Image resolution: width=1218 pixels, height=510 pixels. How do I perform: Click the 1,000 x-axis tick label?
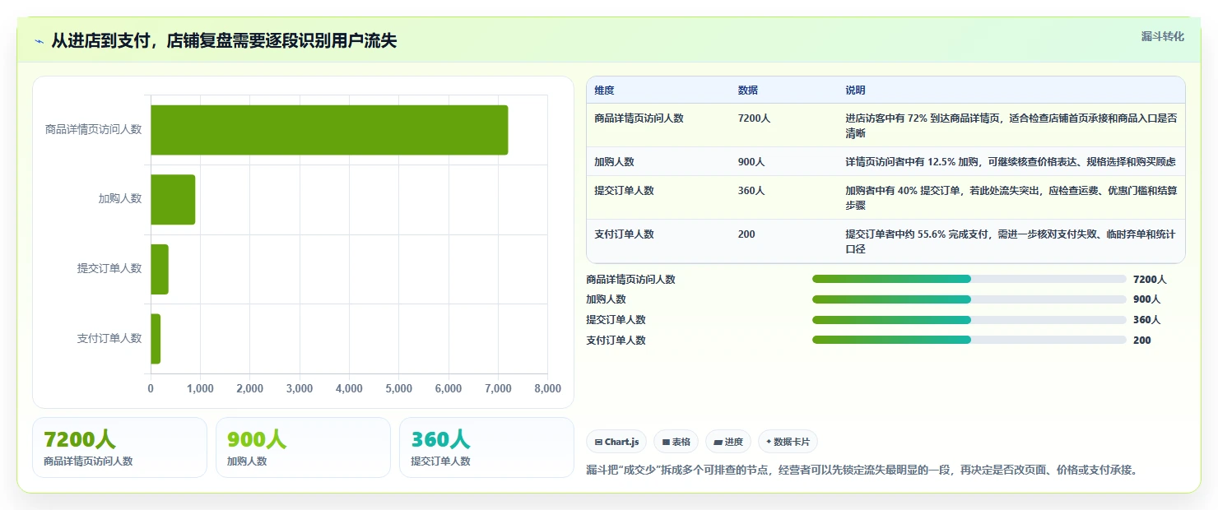tap(200, 389)
